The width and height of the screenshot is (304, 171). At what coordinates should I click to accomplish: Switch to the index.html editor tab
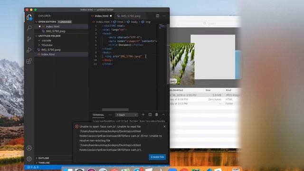click(101, 16)
